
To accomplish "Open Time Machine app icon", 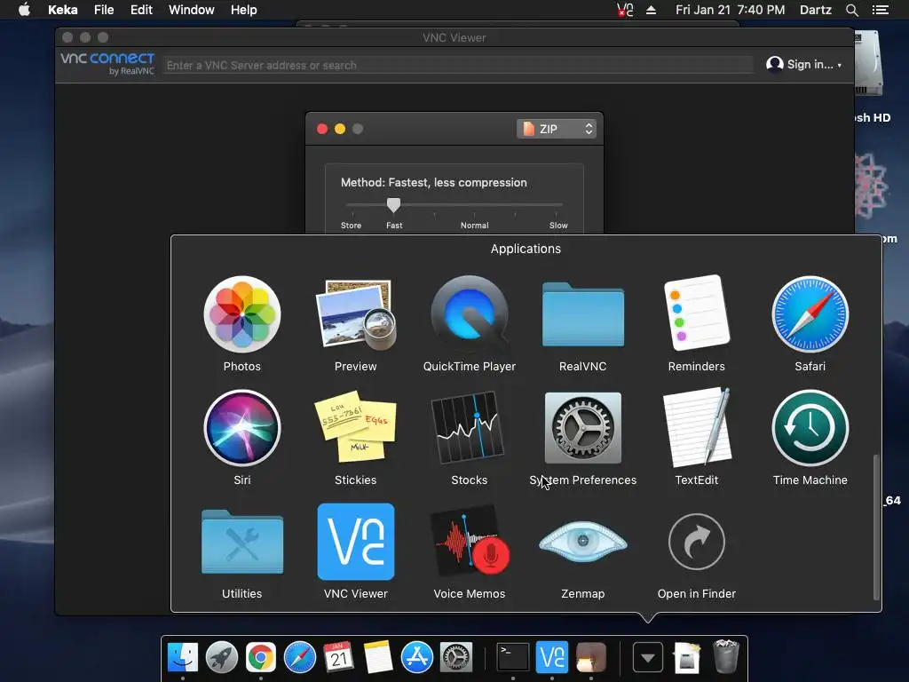I will pyautogui.click(x=810, y=428).
